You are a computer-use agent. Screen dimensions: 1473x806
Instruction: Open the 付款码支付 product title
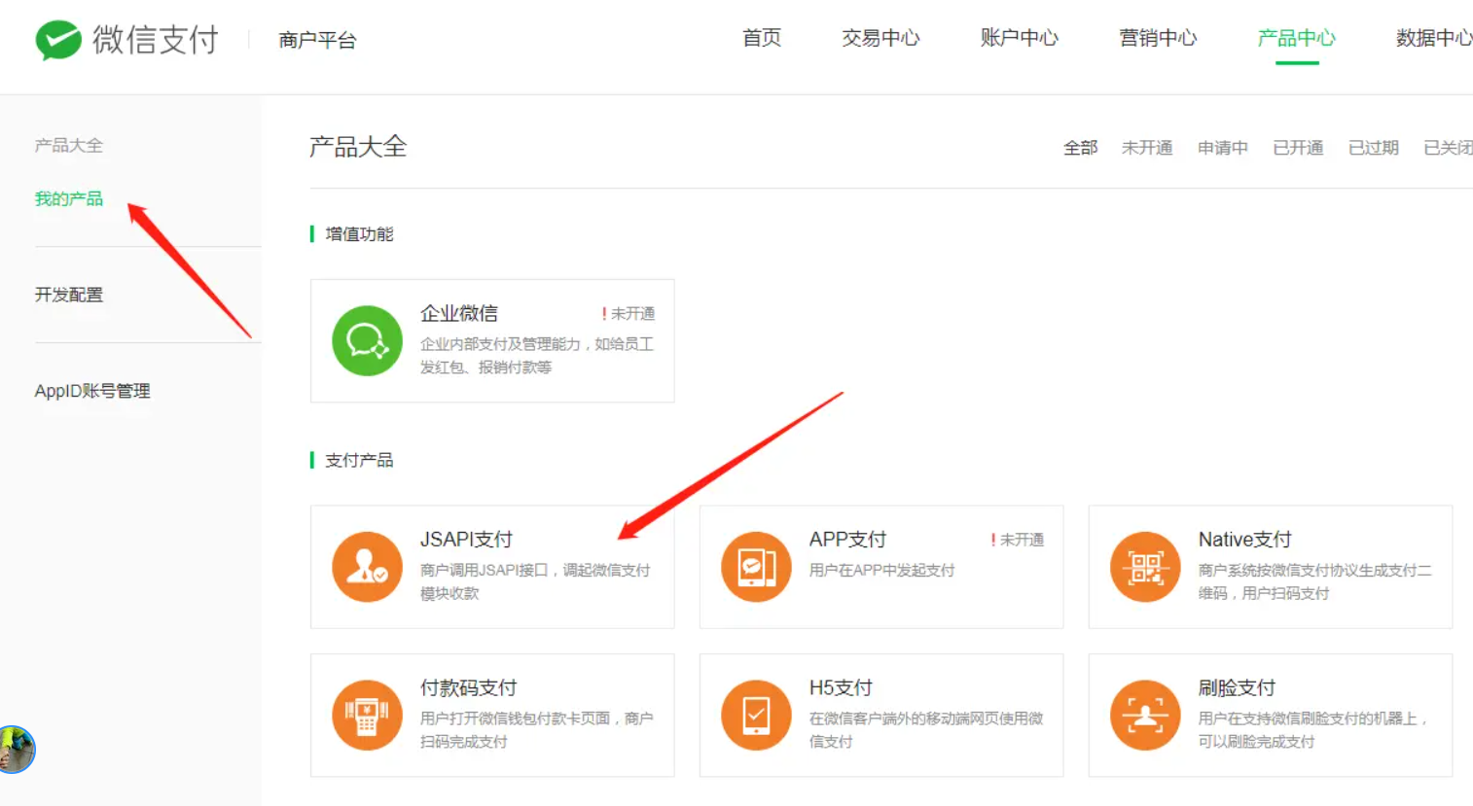tap(468, 688)
